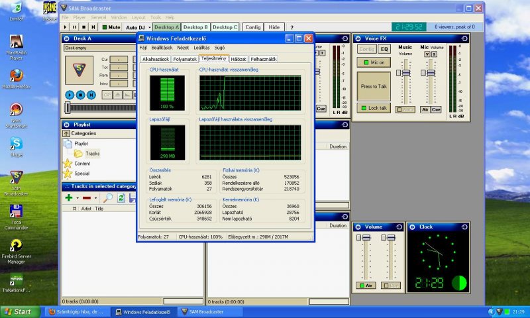This screenshot has height=318, width=530.
Task: Click the Deck A panel menu icon
Action: (x=67, y=39)
